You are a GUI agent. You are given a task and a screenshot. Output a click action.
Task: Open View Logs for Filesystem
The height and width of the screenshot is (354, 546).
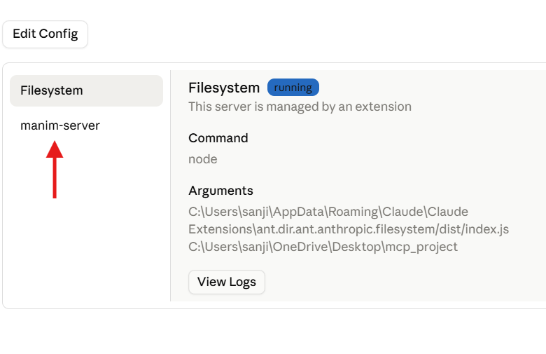[227, 282]
